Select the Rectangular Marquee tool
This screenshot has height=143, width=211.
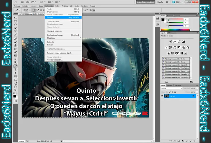coord(16,21)
